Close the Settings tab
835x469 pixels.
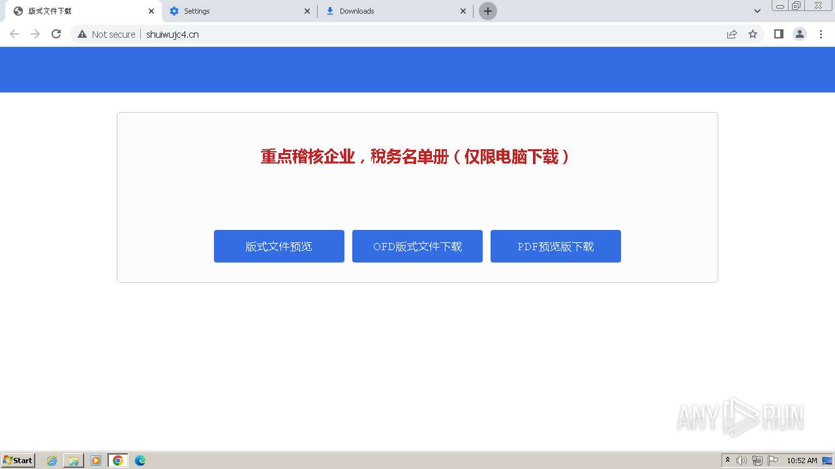tap(307, 11)
